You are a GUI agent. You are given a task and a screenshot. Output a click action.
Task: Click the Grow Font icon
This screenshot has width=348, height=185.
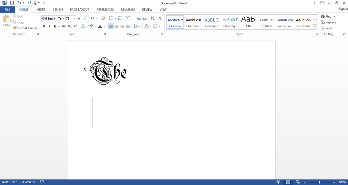[79, 18]
